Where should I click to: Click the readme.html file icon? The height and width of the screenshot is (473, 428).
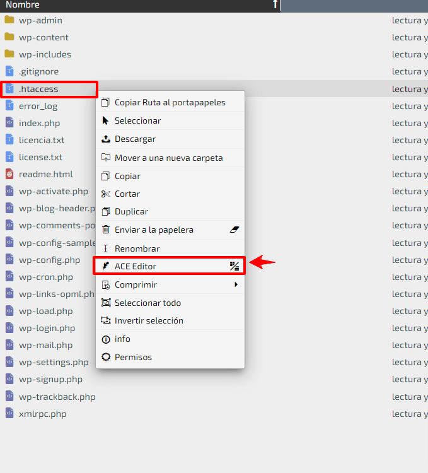tap(9, 174)
